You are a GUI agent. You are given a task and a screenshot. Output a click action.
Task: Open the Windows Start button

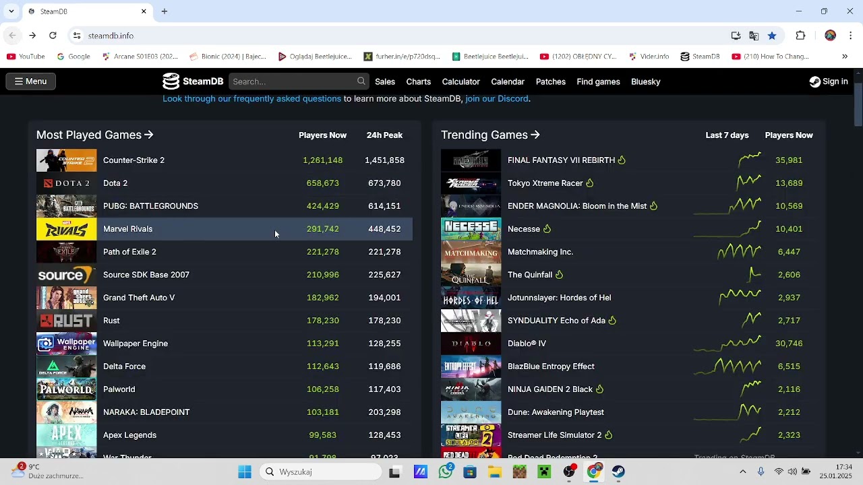(x=245, y=472)
